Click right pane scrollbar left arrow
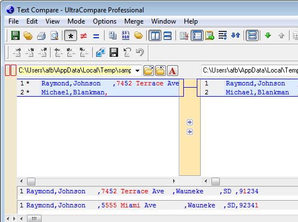This screenshot has height=222, width=298. point(206,182)
